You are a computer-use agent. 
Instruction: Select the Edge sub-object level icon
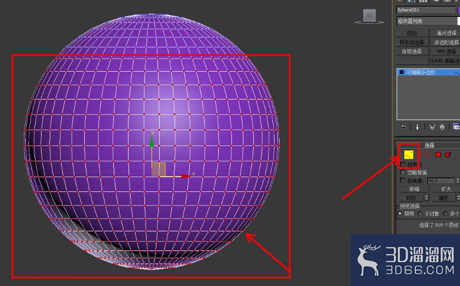[420, 154]
